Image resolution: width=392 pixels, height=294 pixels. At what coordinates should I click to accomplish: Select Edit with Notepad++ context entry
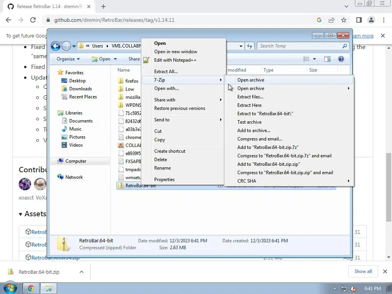point(183,60)
